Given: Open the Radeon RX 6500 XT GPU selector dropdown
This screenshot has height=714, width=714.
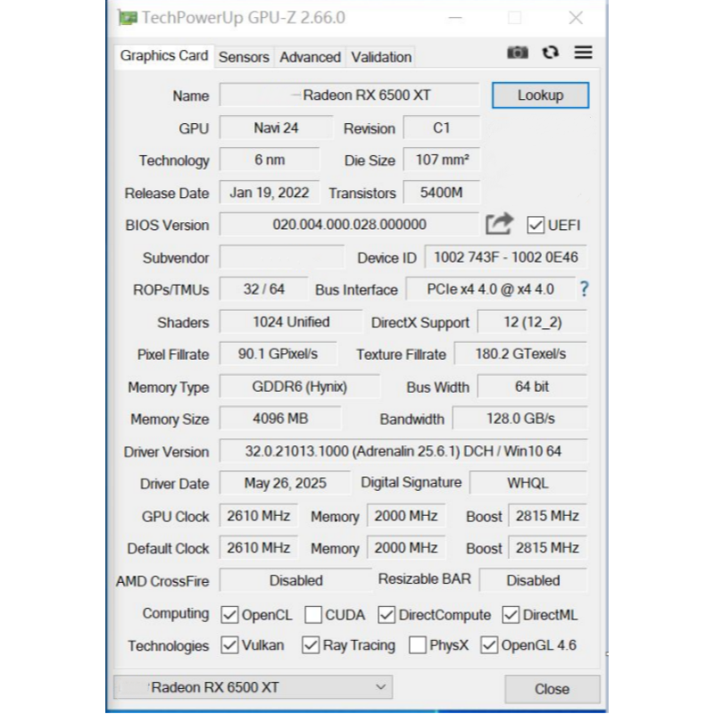Looking at the screenshot, I should pyautogui.click(x=253, y=687).
